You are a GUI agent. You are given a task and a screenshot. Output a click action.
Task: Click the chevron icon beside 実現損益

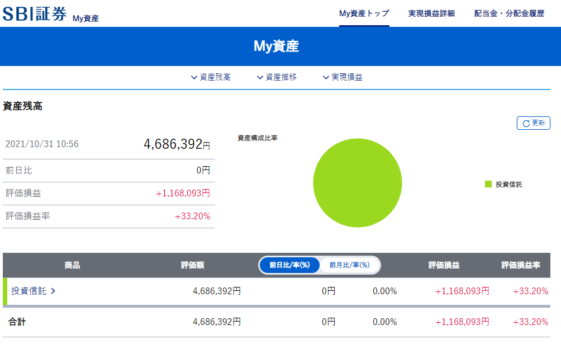pyautogui.click(x=326, y=78)
